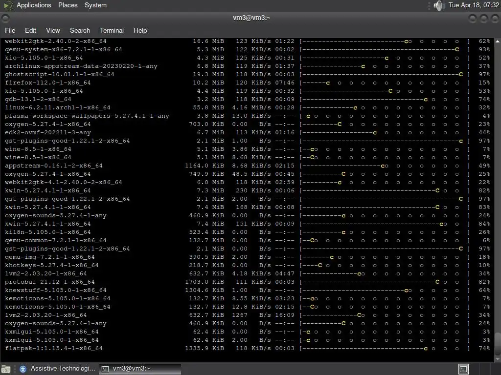The width and height of the screenshot is (501, 375).
Task: Click the qemu-common-7.2.1-1-x86_64 line
Action: pos(247,240)
